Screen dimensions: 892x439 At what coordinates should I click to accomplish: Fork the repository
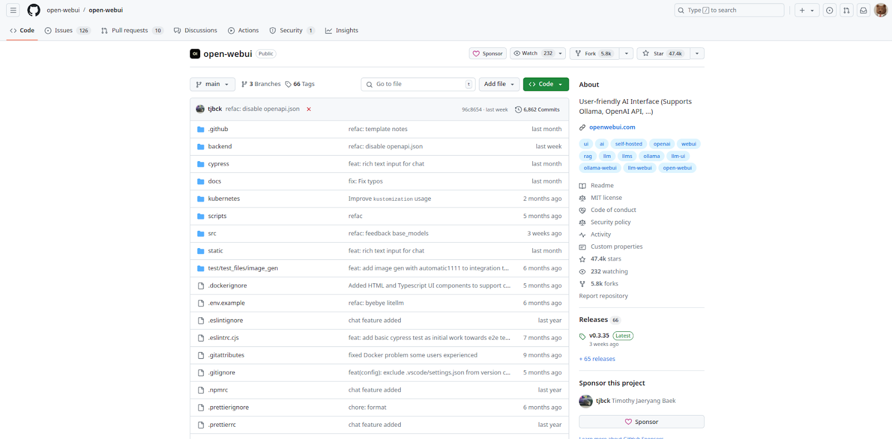[x=594, y=54]
